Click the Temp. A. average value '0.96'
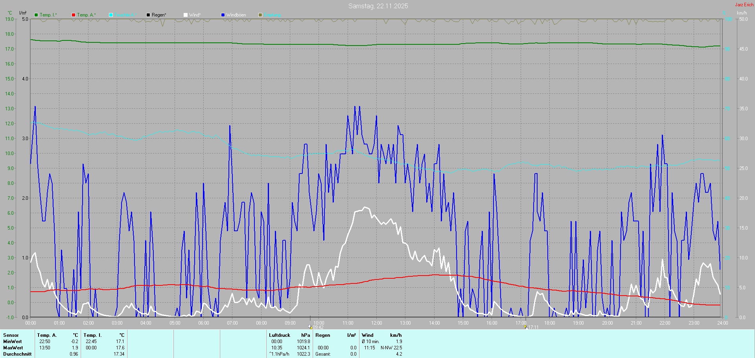 74,354
